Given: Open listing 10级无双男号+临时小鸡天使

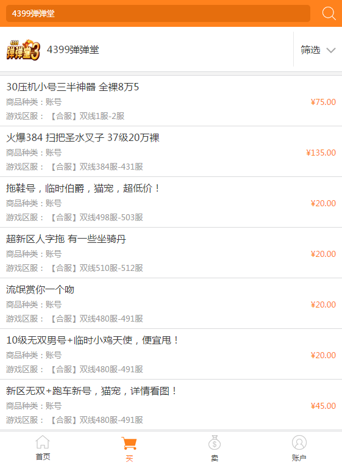Looking at the screenshot, I should [x=171, y=355].
